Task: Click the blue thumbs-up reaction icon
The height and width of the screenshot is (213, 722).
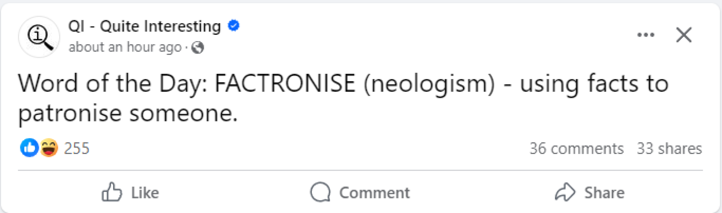Action: coord(29,148)
